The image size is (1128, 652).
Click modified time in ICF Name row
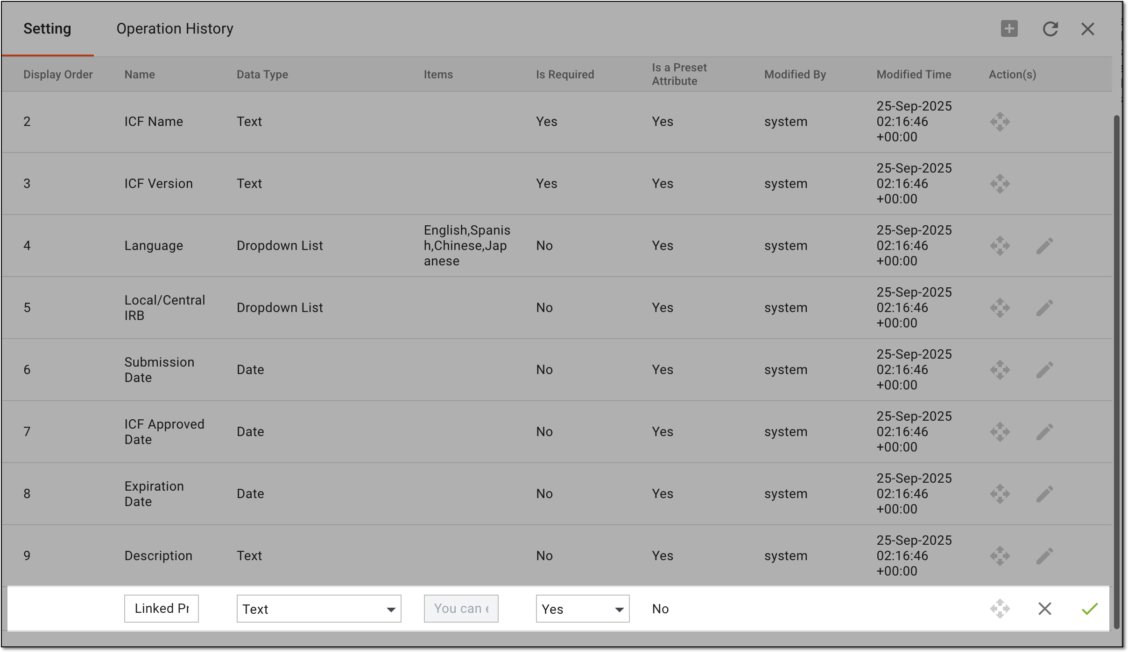coord(914,122)
